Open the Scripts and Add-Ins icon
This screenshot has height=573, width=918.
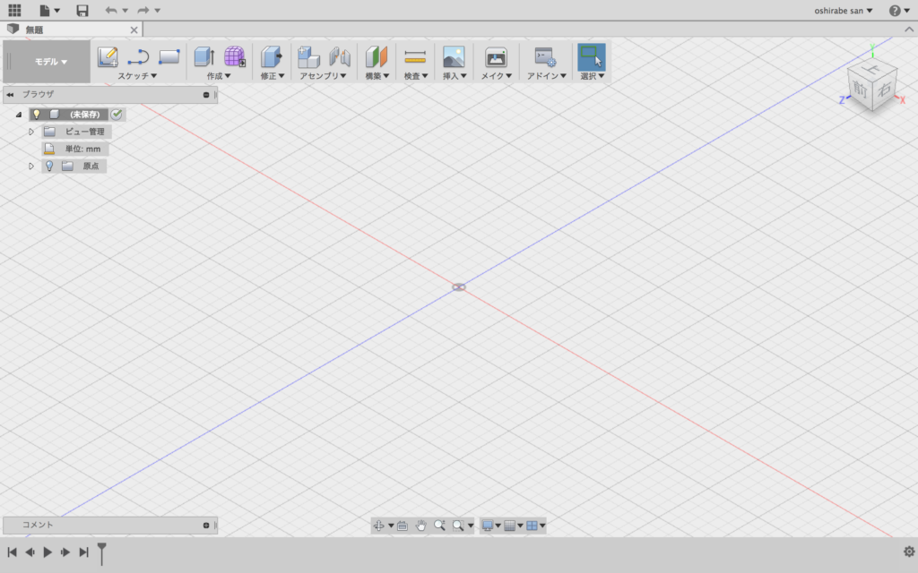click(x=545, y=56)
